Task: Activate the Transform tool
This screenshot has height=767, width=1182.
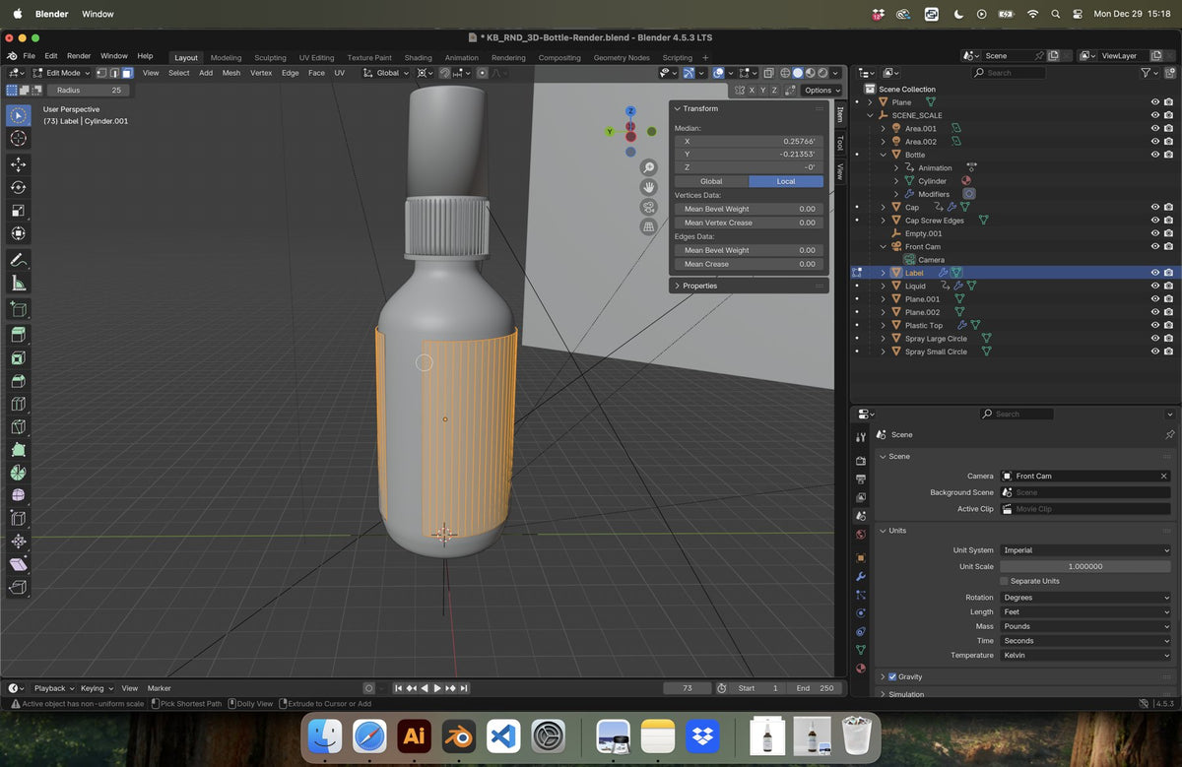Action: pos(18,234)
